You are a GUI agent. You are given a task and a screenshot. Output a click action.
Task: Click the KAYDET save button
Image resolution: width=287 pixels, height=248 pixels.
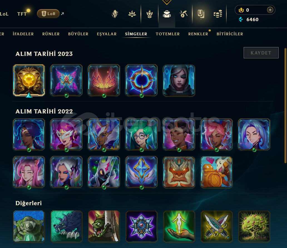261,53
